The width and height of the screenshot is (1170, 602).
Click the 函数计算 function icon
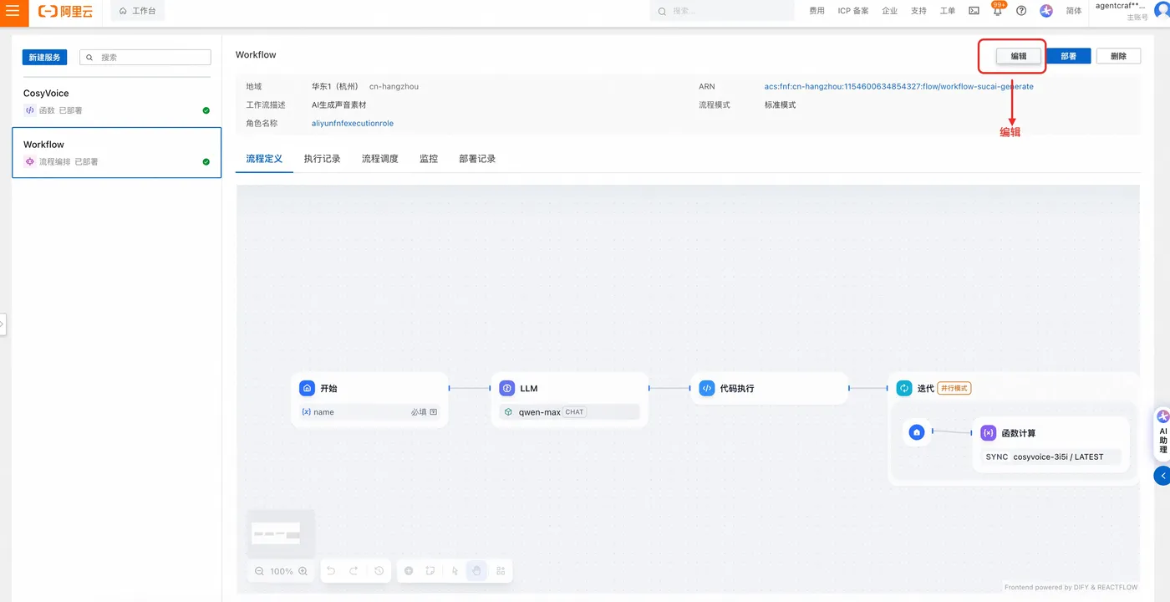(x=988, y=433)
